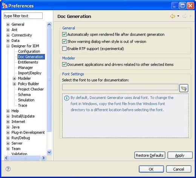Image resolution: width=196 pixels, height=178 pixels.
Task: Open the Back history dropdown arrow
Action: click(178, 16)
